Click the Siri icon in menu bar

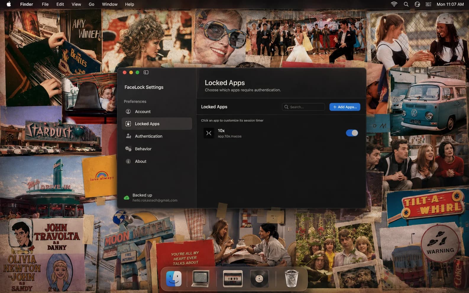tap(417, 4)
